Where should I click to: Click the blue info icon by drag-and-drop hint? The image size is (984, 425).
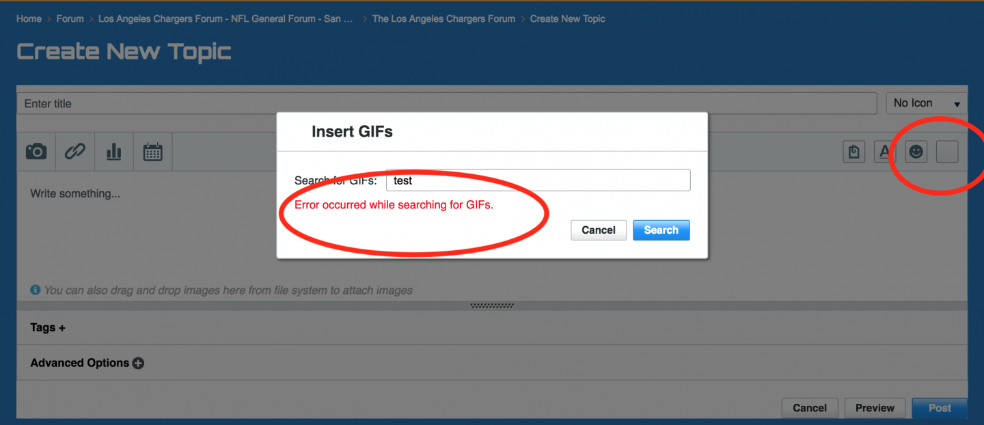36,290
